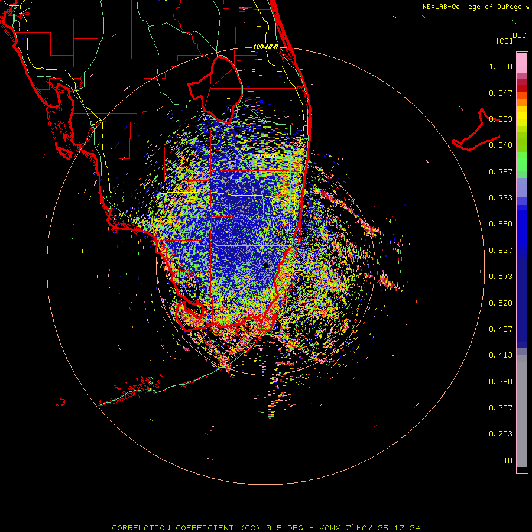Screen dimensions: 532x532
Task: Click CORRELATION COEFFICIENT (CC) in the caption
Action: tap(187, 528)
